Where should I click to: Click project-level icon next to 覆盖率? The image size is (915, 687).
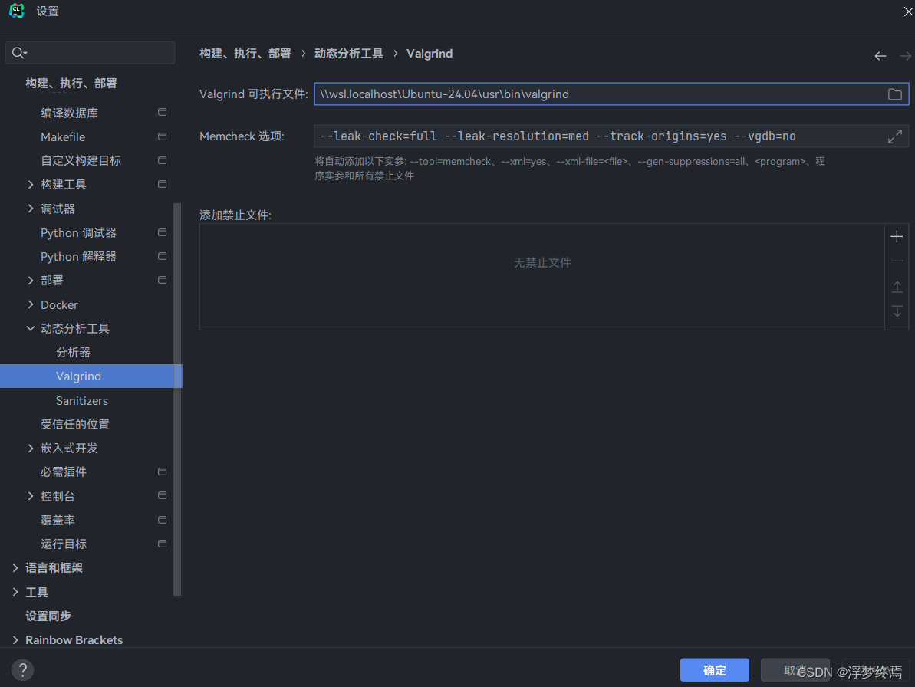coord(163,520)
